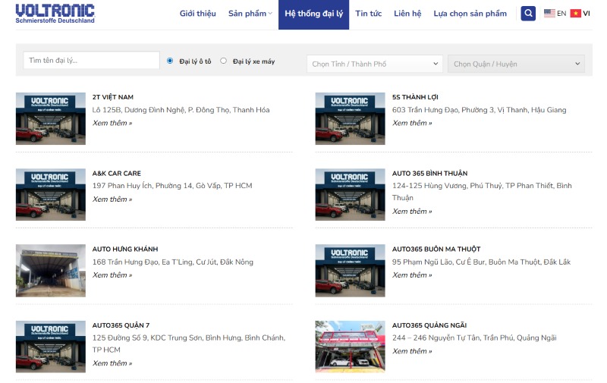Open the 'Tin tức' menu item

point(368,14)
